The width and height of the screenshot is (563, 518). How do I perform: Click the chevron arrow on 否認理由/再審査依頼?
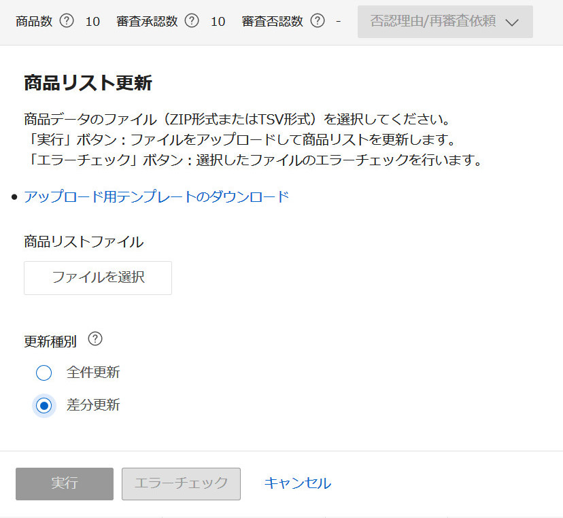click(x=513, y=22)
